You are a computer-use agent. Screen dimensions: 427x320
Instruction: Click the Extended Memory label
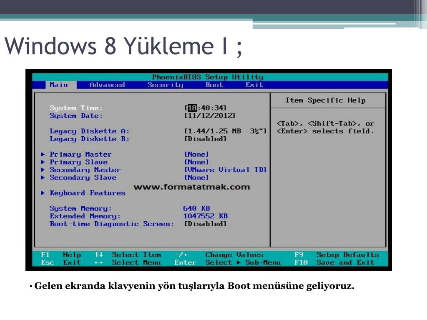[85, 216]
